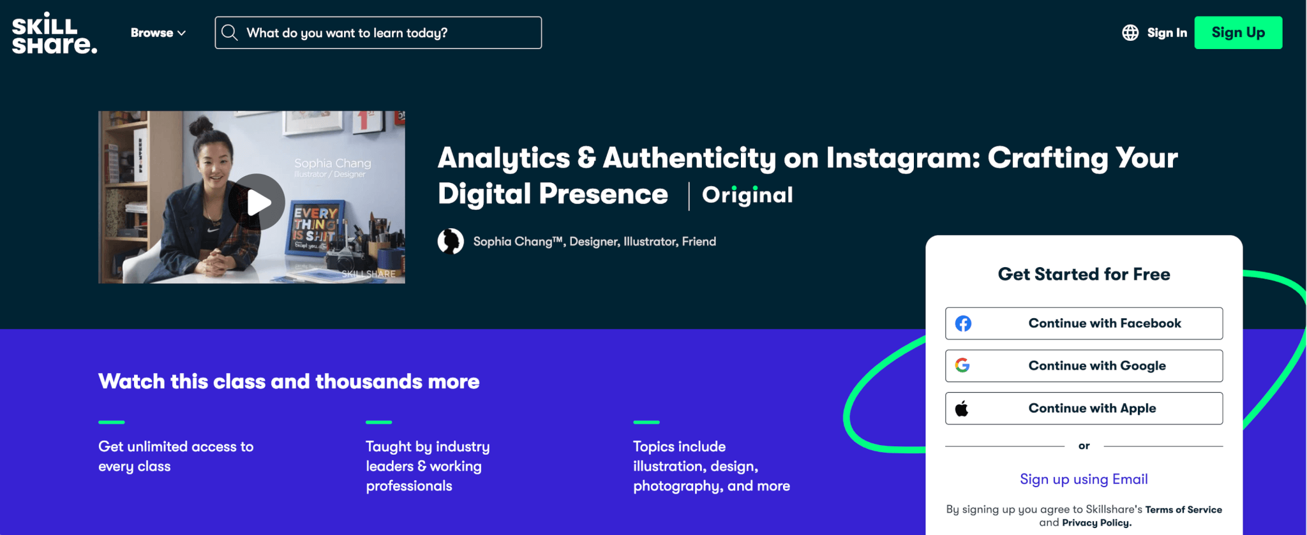The width and height of the screenshot is (1307, 535).
Task: Click the Terms of Service link
Action: (1183, 509)
